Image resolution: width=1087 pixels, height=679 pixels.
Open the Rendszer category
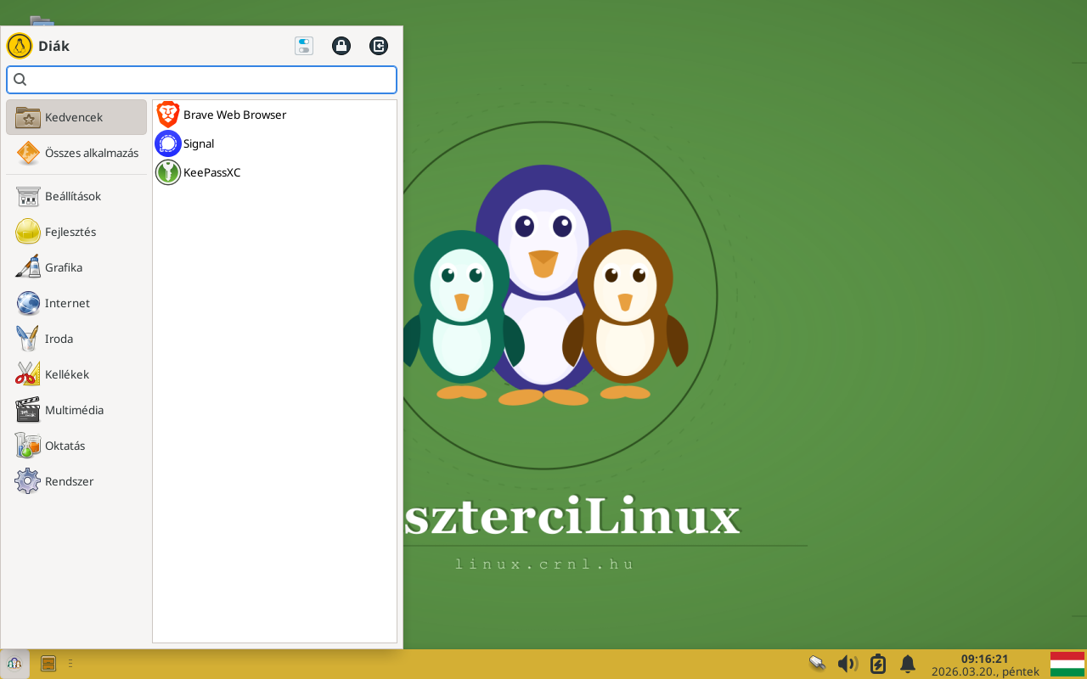point(69,481)
